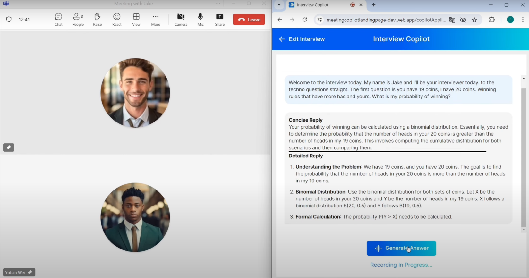
Task: Open React emoji menu in Teams
Action: [117, 20]
